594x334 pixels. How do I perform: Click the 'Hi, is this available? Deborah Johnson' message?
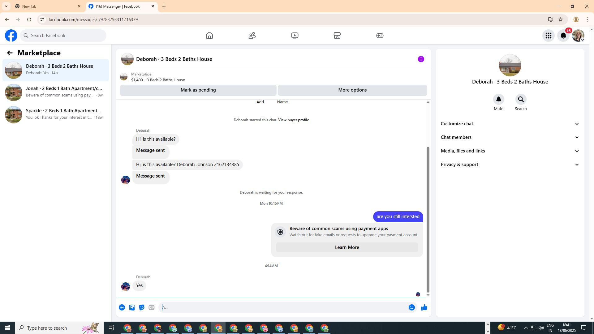pos(187,165)
